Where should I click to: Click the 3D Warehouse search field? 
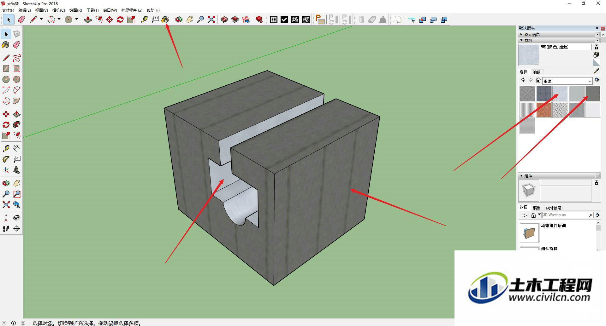tap(565, 215)
